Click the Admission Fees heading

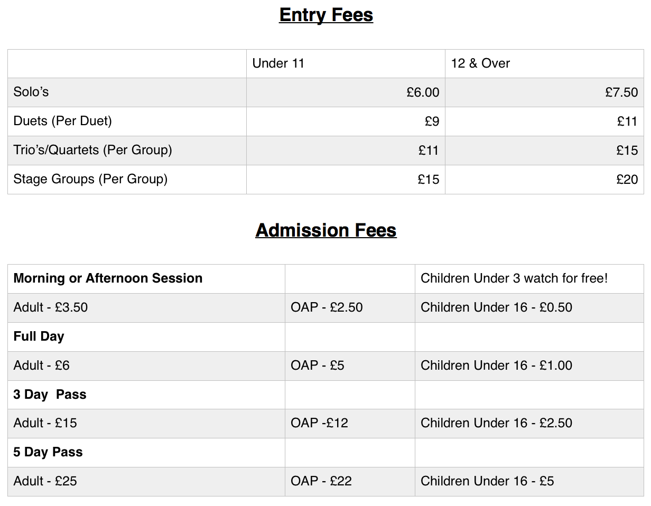(x=326, y=230)
